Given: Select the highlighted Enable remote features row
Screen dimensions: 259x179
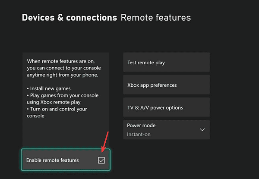Looking at the screenshot, I should (65, 160).
